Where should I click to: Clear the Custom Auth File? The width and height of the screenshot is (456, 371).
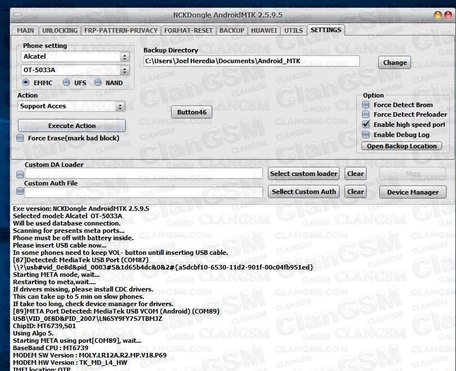click(355, 192)
